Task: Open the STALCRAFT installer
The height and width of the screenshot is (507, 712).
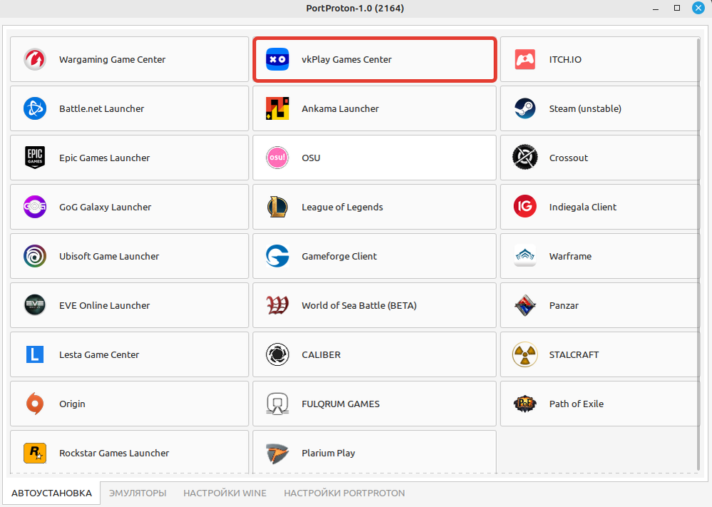Action: click(x=599, y=354)
